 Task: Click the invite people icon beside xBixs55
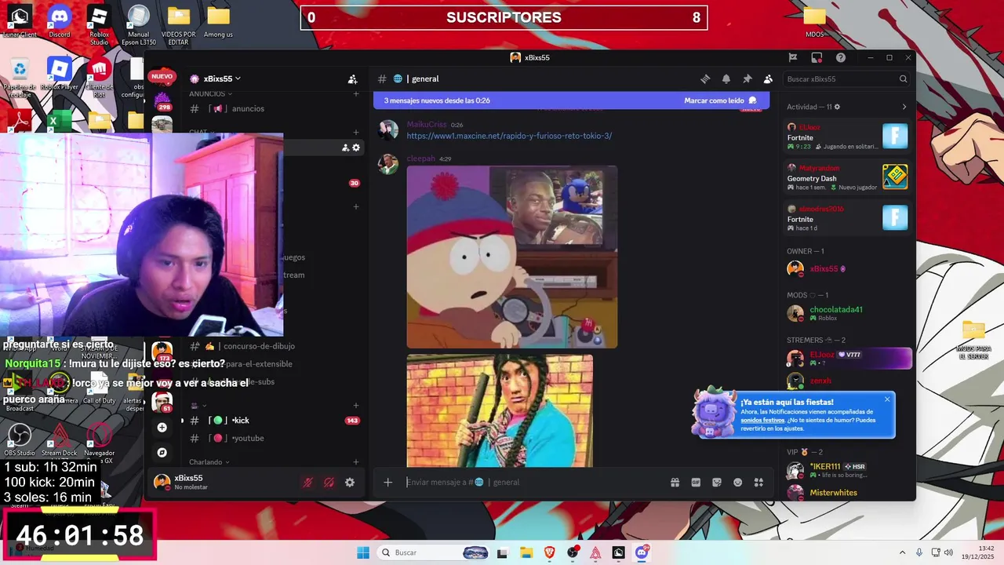click(352, 78)
